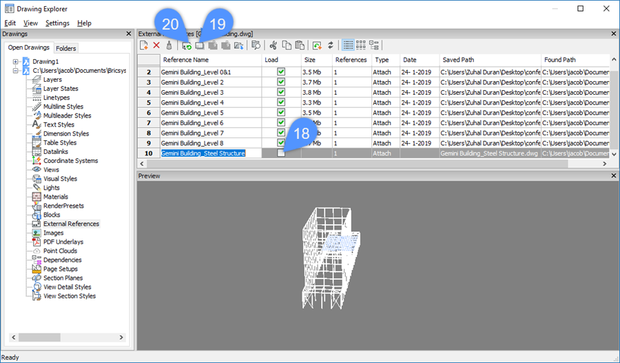Collapse the C:\Users\jacob drawing tree node
The height and width of the screenshot is (363, 620).
tap(14, 71)
